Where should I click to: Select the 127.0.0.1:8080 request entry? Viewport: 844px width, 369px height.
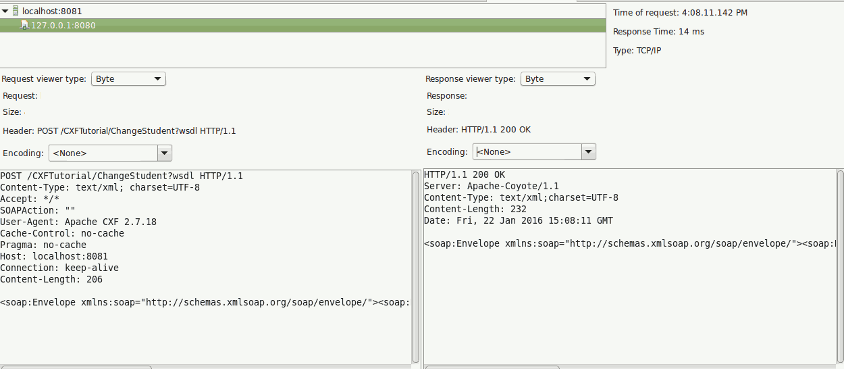pos(63,26)
